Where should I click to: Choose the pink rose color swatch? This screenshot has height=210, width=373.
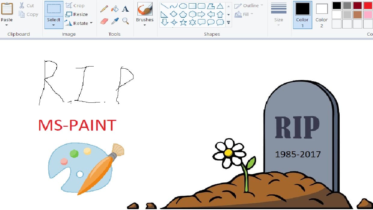pos(368,15)
